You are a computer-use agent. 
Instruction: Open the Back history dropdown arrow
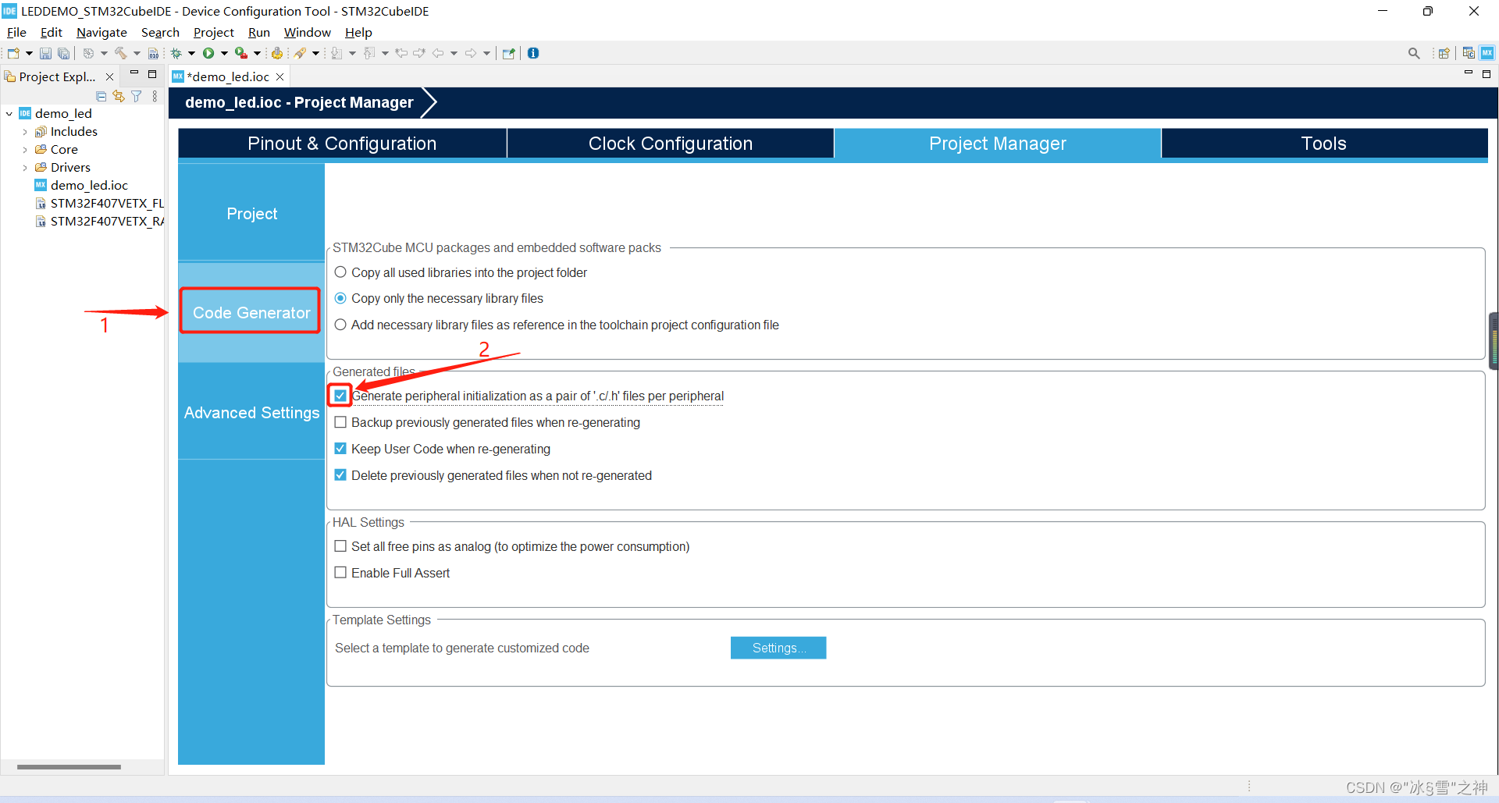pyautogui.click(x=454, y=53)
